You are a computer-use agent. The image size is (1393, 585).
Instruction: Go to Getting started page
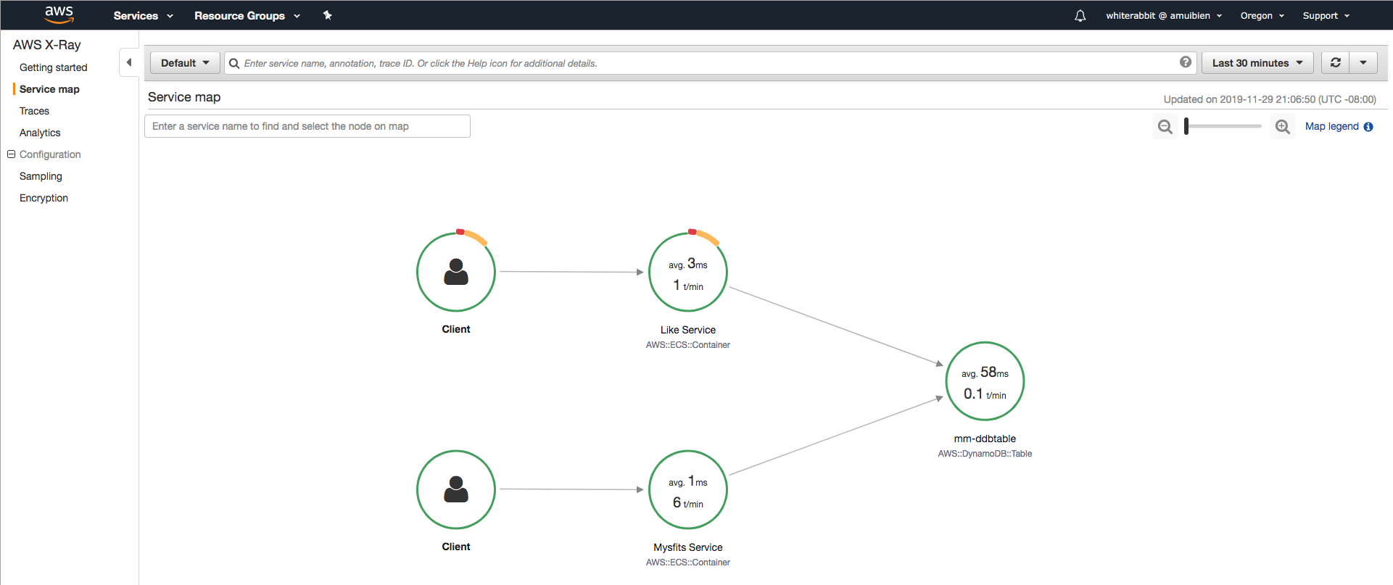54,67
